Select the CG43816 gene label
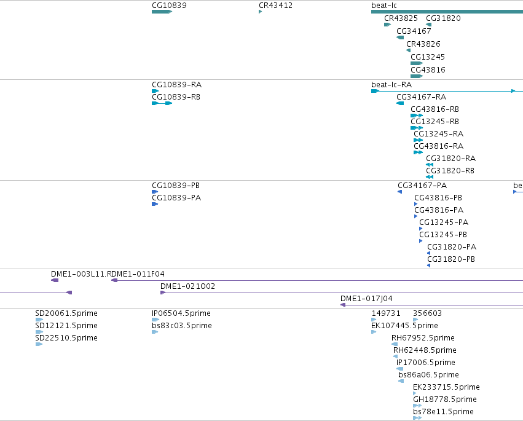The height and width of the screenshot is (421, 523). coord(428,70)
